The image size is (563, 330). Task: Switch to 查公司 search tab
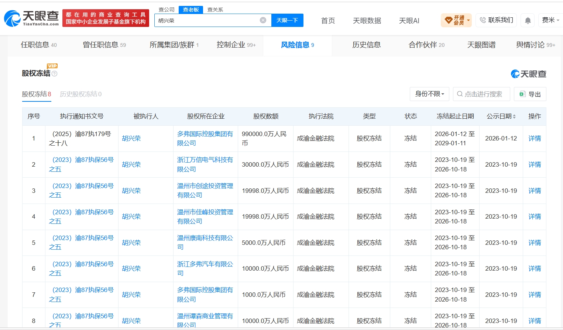coord(167,10)
